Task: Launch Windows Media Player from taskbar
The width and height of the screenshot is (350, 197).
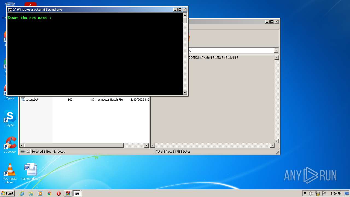Action: [x=40, y=193]
